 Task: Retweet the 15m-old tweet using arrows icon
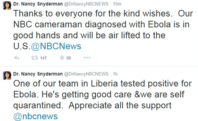click(35, 58)
